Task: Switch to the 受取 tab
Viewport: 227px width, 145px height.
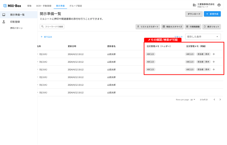Action: pos(29,6)
